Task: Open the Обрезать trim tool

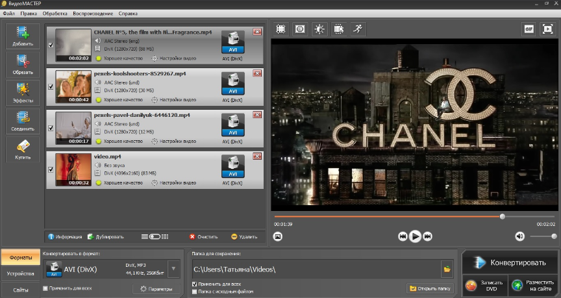Action: [x=23, y=64]
